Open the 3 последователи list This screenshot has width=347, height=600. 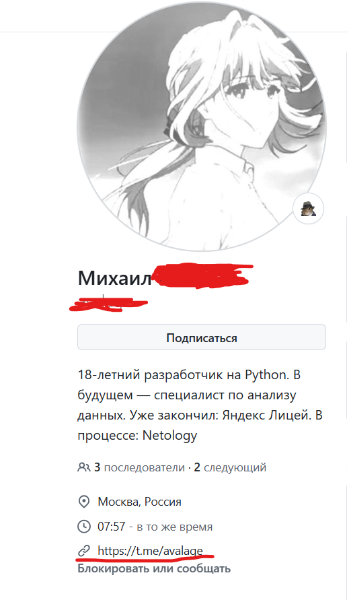point(139,467)
